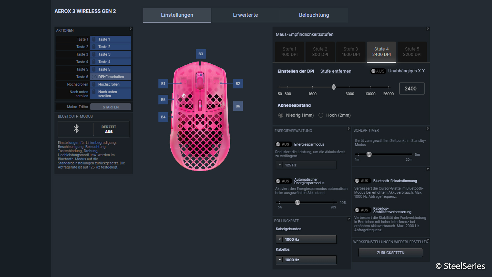This screenshot has width=492, height=277.
Task: Click the 2400 DPI value field
Action: click(411, 88)
